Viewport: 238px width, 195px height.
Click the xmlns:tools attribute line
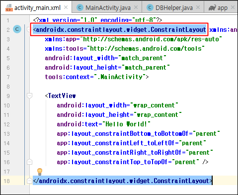pyautogui.click(x=125, y=49)
